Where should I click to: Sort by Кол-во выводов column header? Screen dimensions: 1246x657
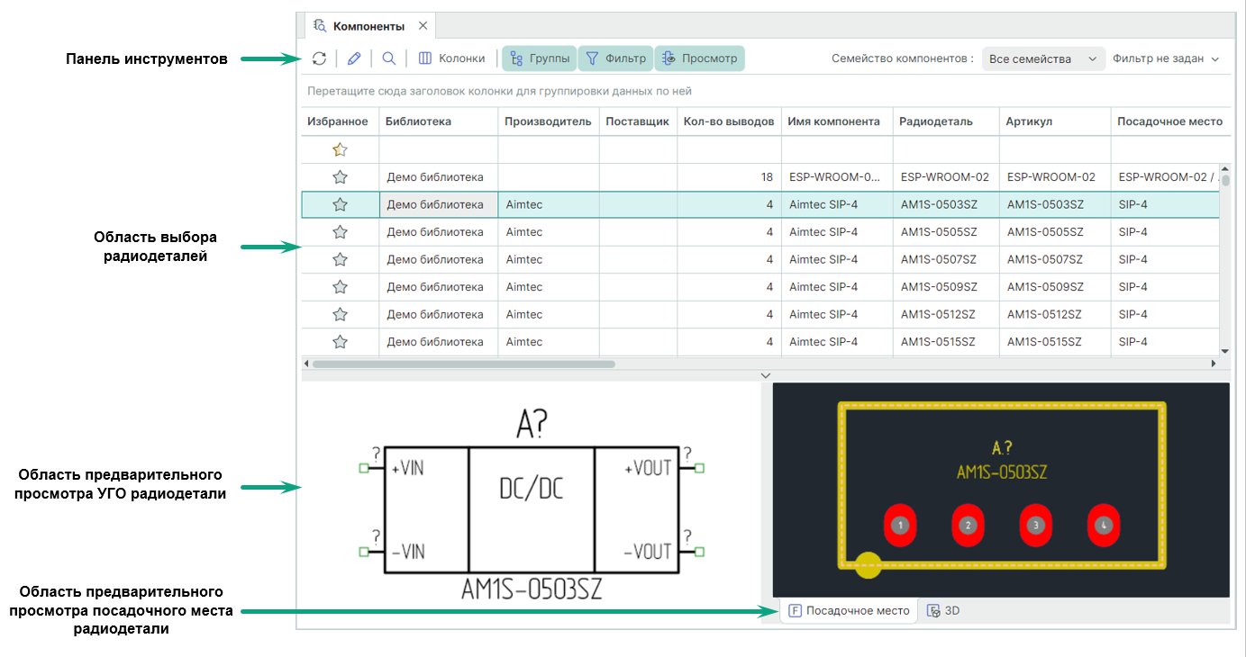point(728,121)
